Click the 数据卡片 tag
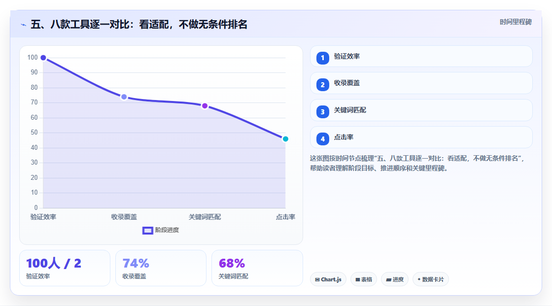The height and width of the screenshot is (306, 552). (431, 279)
